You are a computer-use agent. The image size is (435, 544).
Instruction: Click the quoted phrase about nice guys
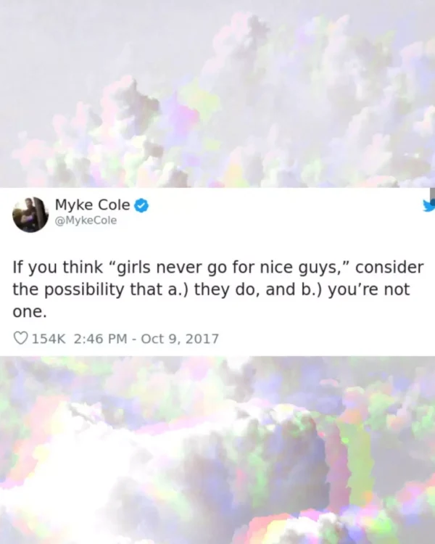[x=228, y=268]
